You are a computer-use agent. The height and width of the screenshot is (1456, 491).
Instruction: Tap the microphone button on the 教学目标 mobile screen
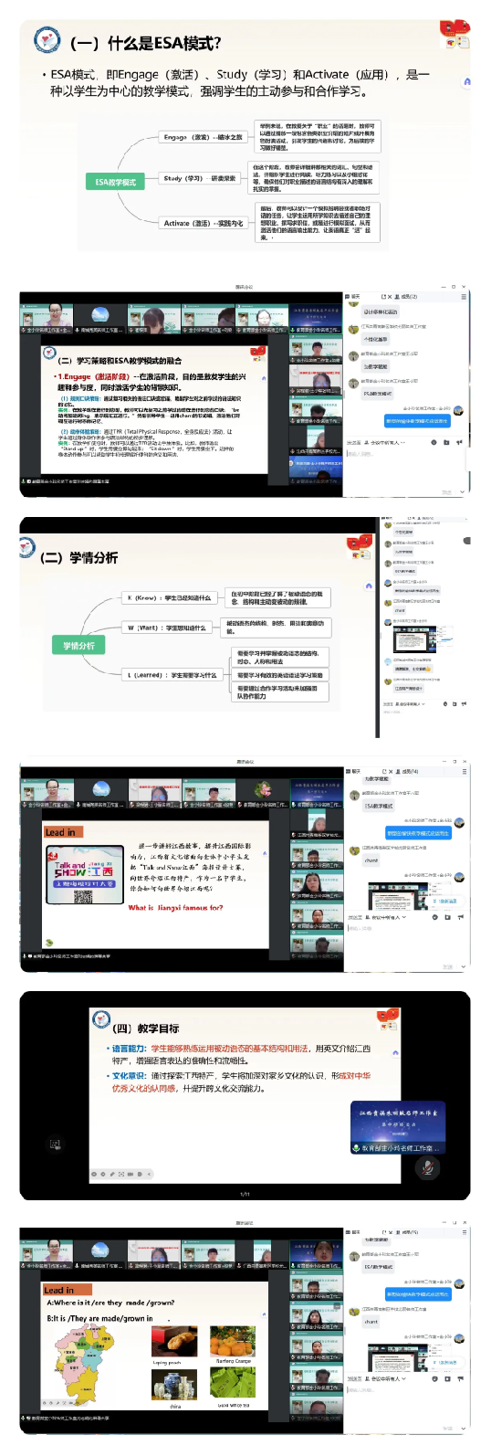point(426,1166)
